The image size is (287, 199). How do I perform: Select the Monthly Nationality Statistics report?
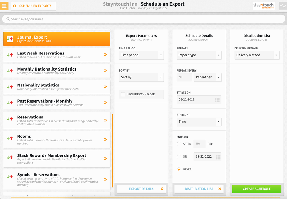coord(57,71)
